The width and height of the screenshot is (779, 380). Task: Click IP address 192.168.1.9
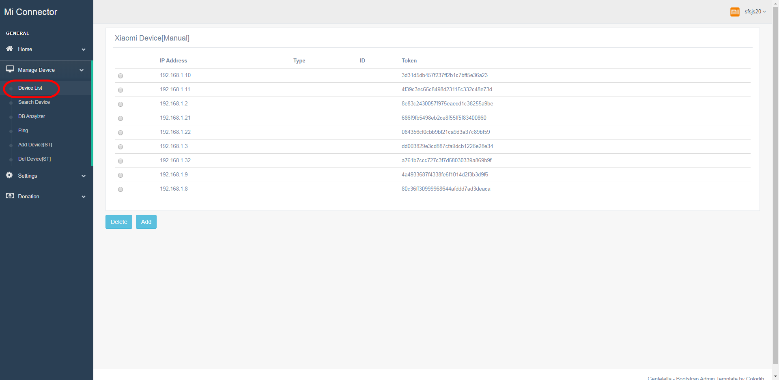point(174,174)
